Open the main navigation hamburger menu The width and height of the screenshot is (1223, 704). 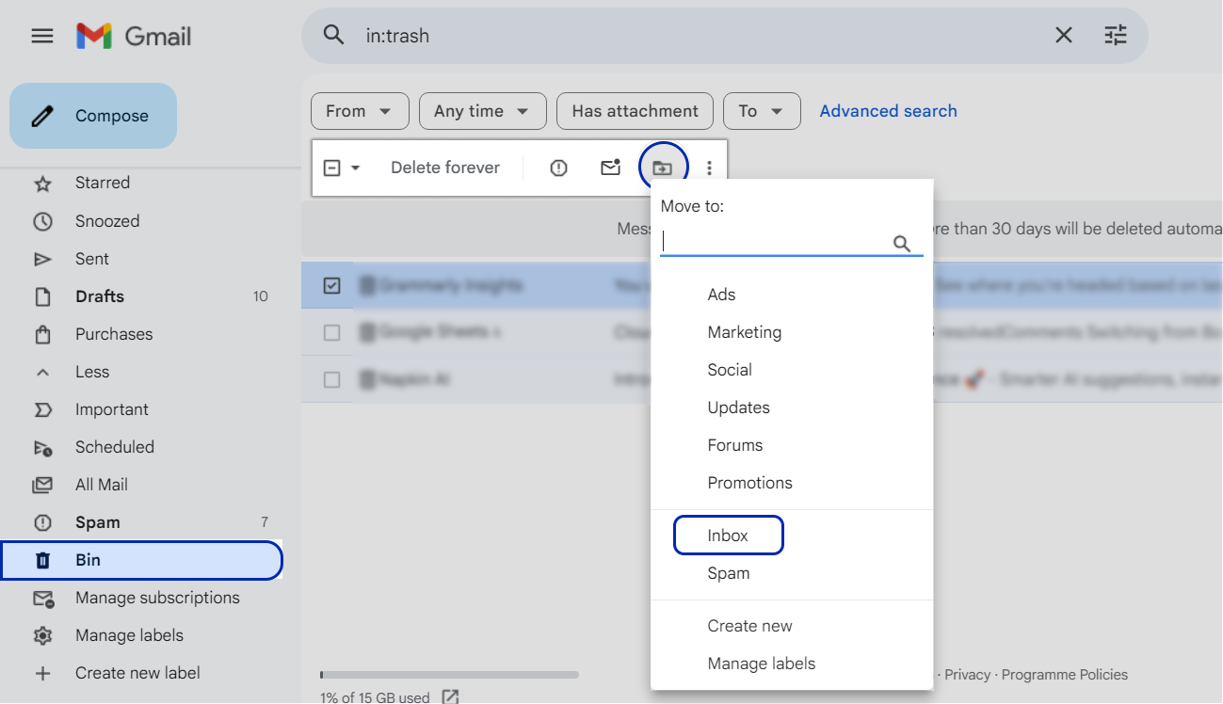click(x=41, y=36)
